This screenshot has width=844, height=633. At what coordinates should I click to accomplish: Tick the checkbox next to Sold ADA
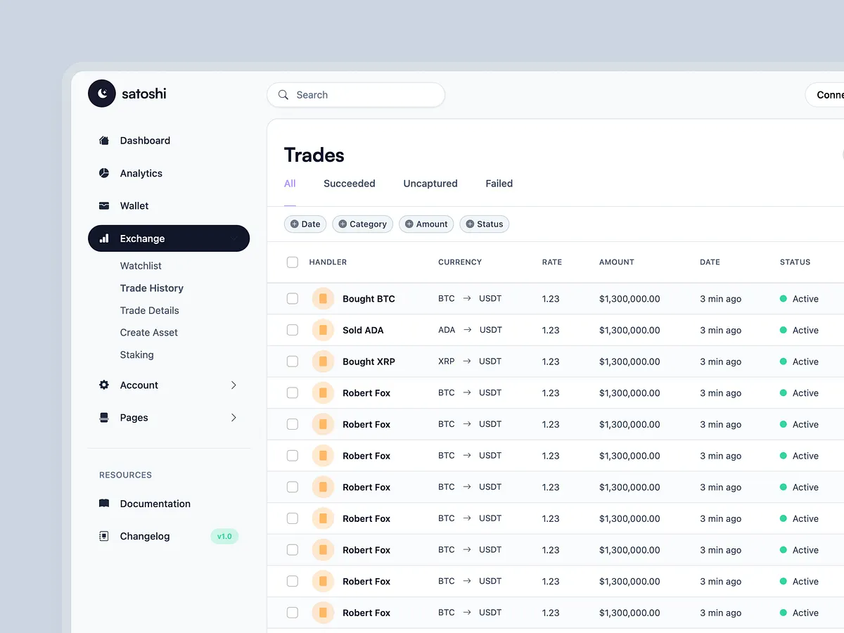click(293, 330)
